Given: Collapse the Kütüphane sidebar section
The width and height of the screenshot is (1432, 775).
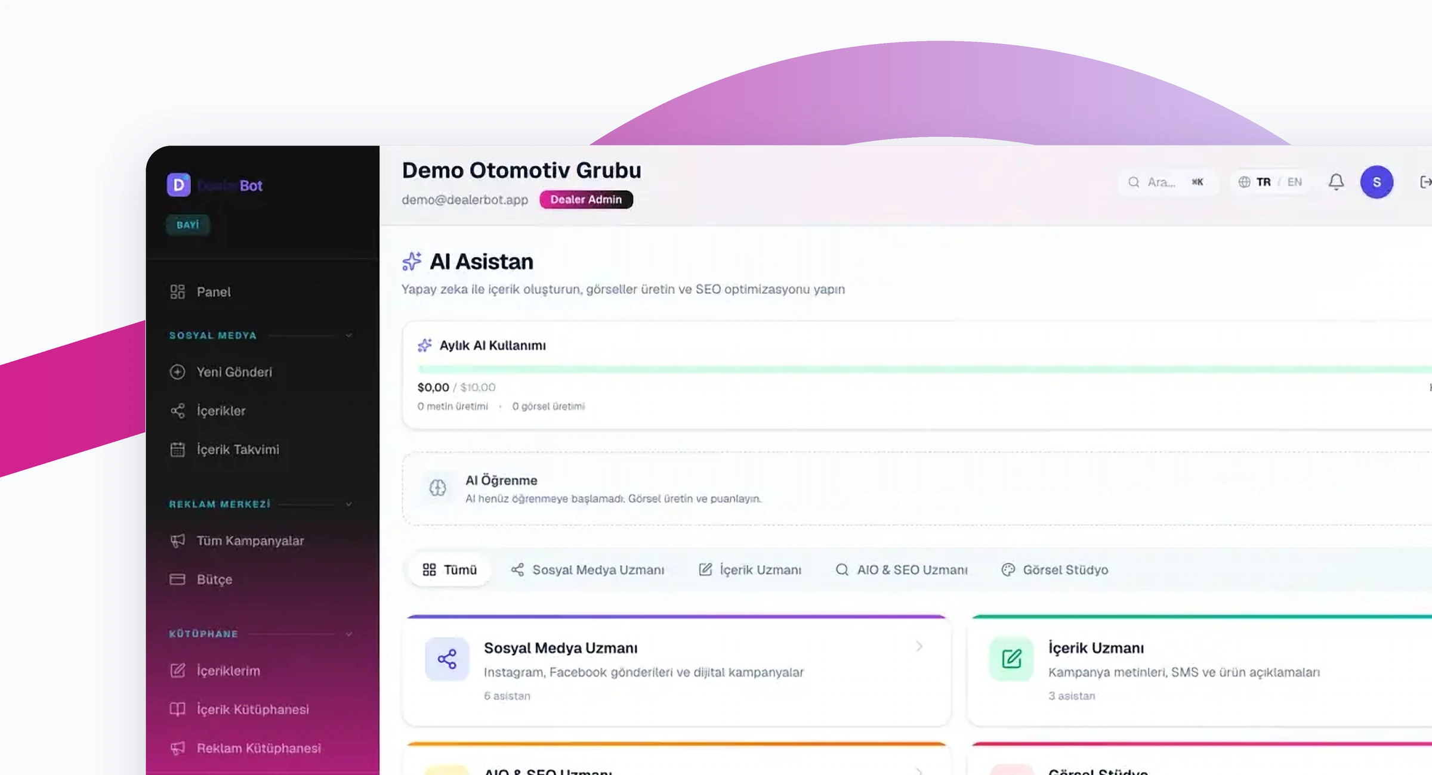Looking at the screenshot, I should point(348,634).
